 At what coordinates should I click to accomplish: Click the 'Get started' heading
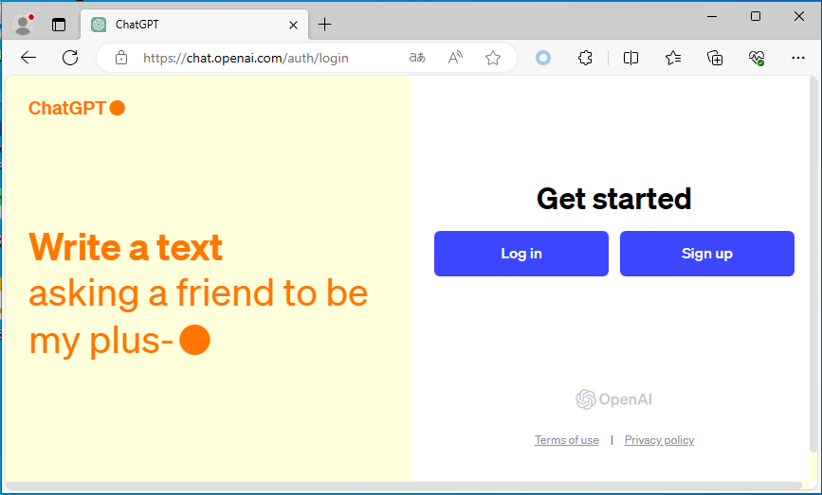click(613, 199)
